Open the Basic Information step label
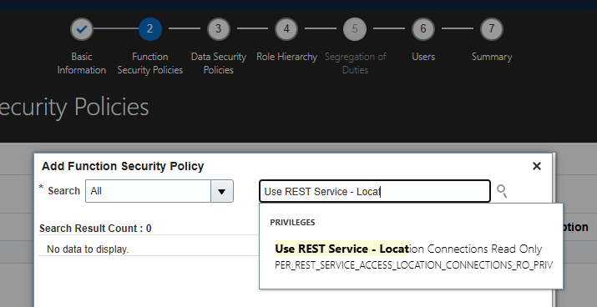This screenshot has height=307, width=597. (x=82, y=63)
